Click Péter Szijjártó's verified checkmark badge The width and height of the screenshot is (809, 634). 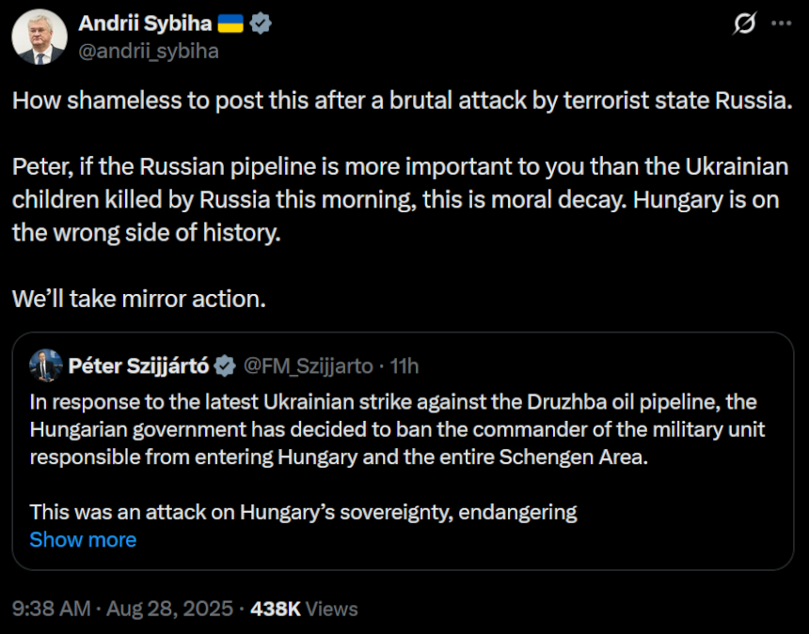pyautogui.click(x=225, y=366)
